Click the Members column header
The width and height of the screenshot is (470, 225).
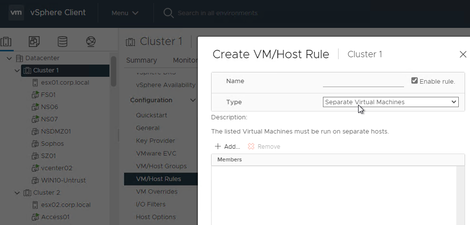[x=338, y=160]
